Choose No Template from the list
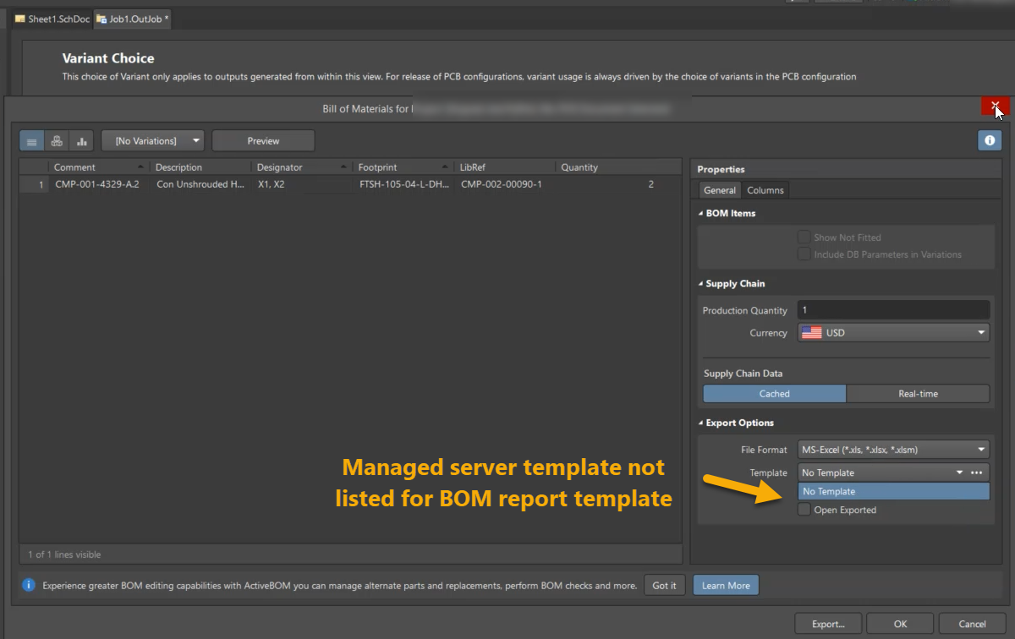 893,491
